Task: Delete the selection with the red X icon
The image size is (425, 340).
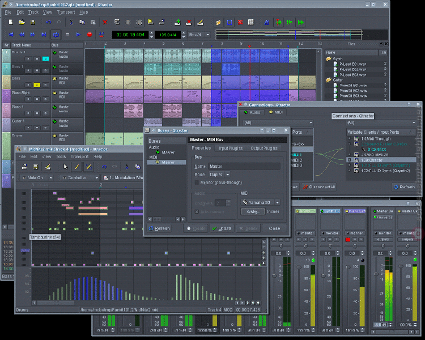Action: (x=105, y=23)
